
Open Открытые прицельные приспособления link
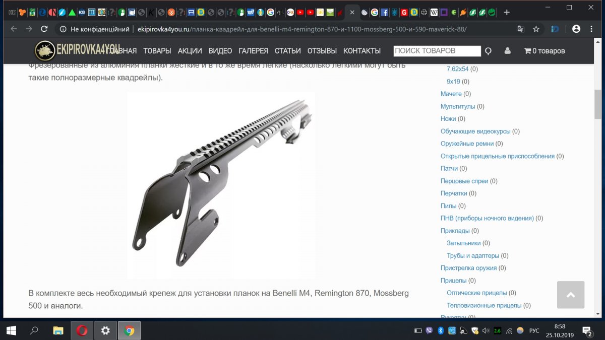(498, 156)
